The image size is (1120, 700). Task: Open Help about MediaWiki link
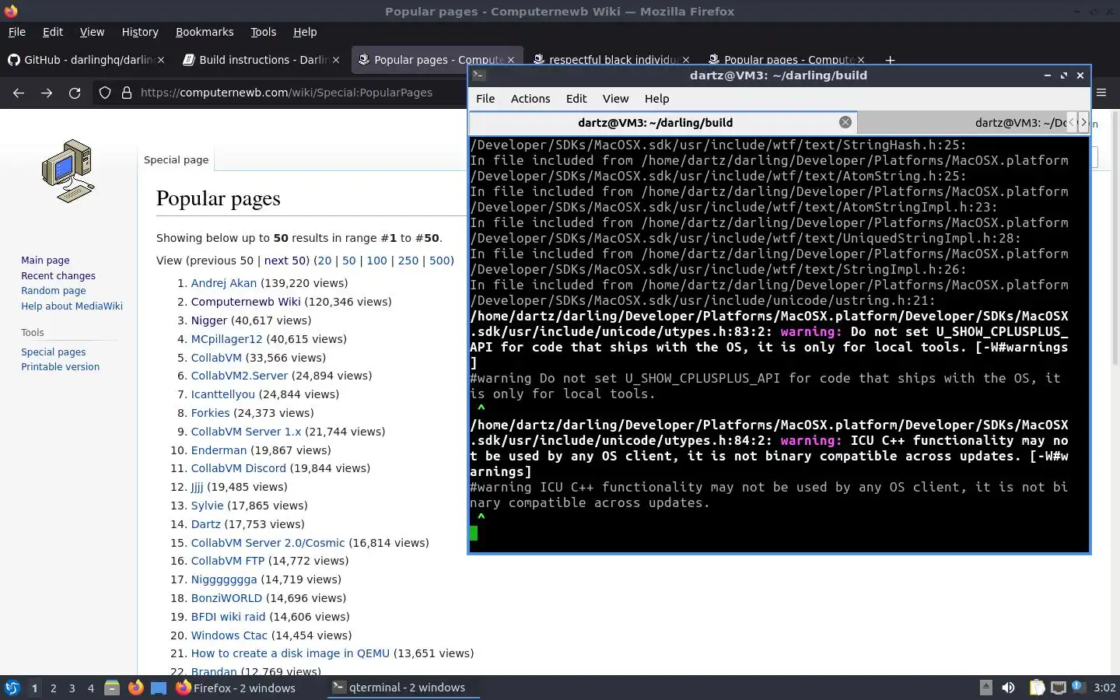click(x=72, y=306)
